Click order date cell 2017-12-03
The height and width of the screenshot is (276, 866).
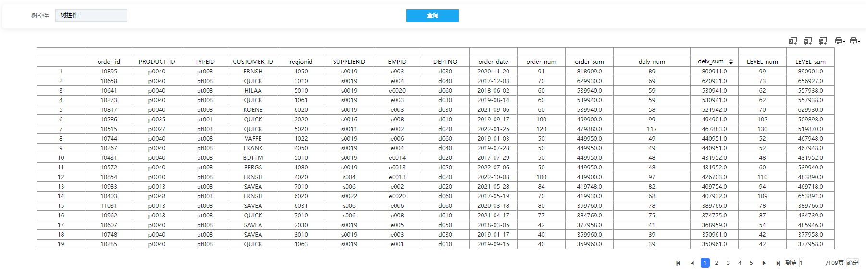[493, 81]
